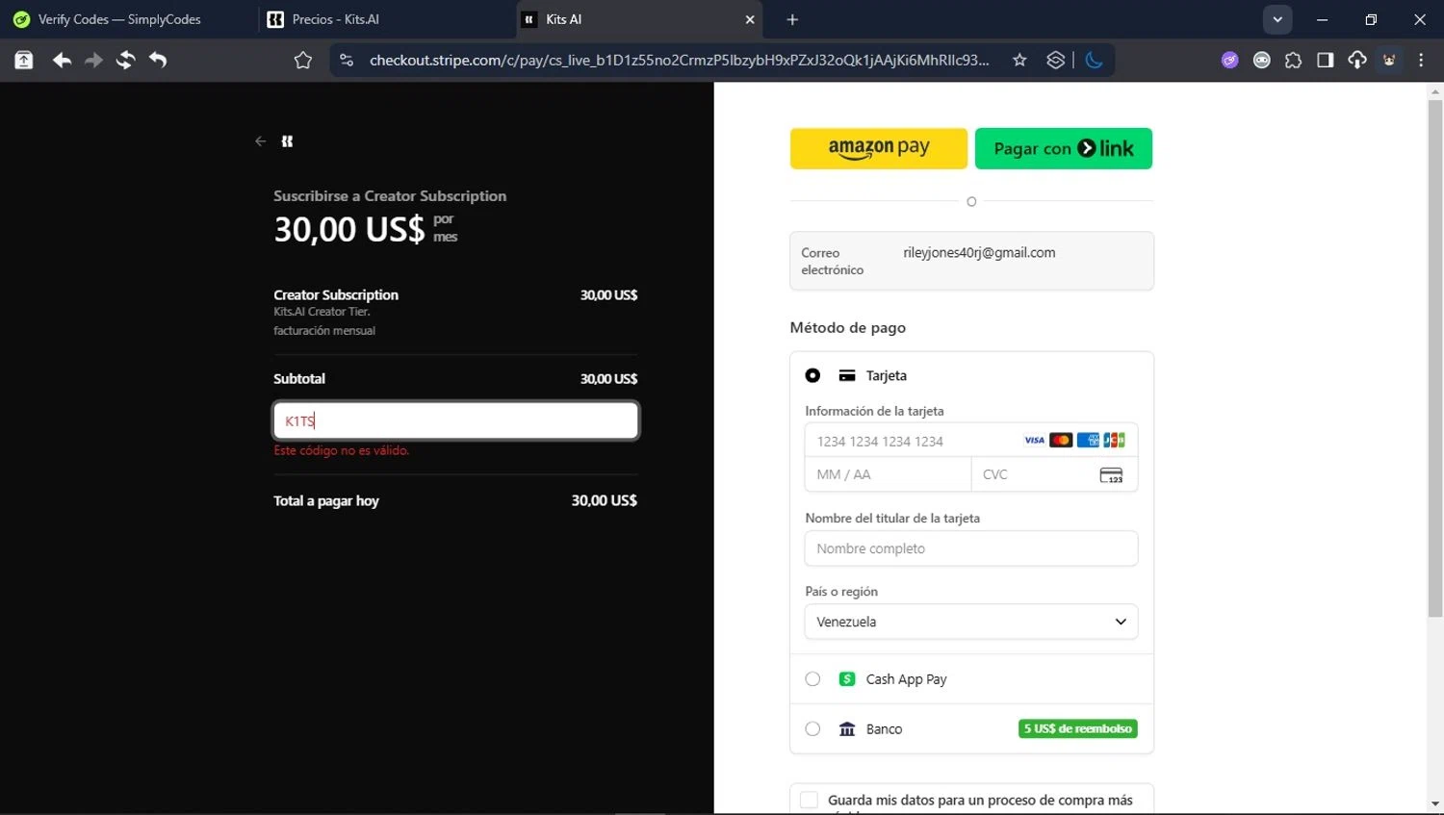Check Guarda mis datos checkbox
Viewport: 1444px width, 815px height.
(x=810, y=801)
